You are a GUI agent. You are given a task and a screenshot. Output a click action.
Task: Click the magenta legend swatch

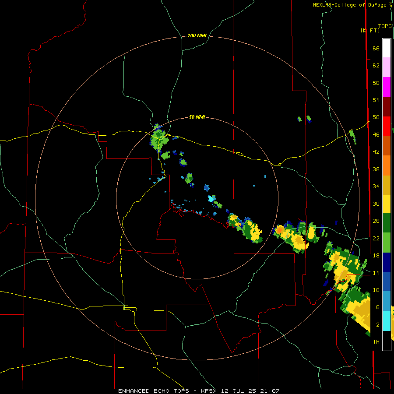(x=387, y=87)
